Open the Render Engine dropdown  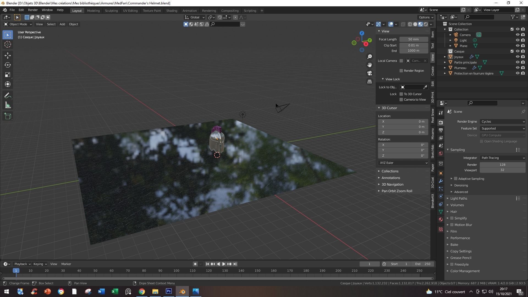coord(502,122)
